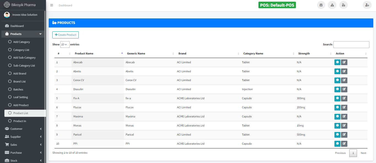Expand the Supplier sidebar menu
This screenshot has width=376, height=163.
(x=23, y=137)
